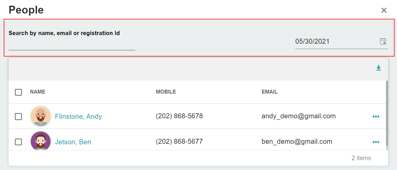Click the table's vertical scrollbar
Image resolution: width=397 pixels, height=170 pixels.
click(x=387, y=113)
